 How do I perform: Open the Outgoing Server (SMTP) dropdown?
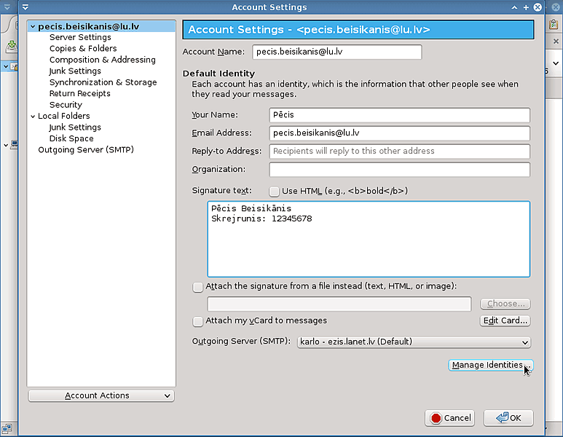pyautogui.click(x=414, y=342)
